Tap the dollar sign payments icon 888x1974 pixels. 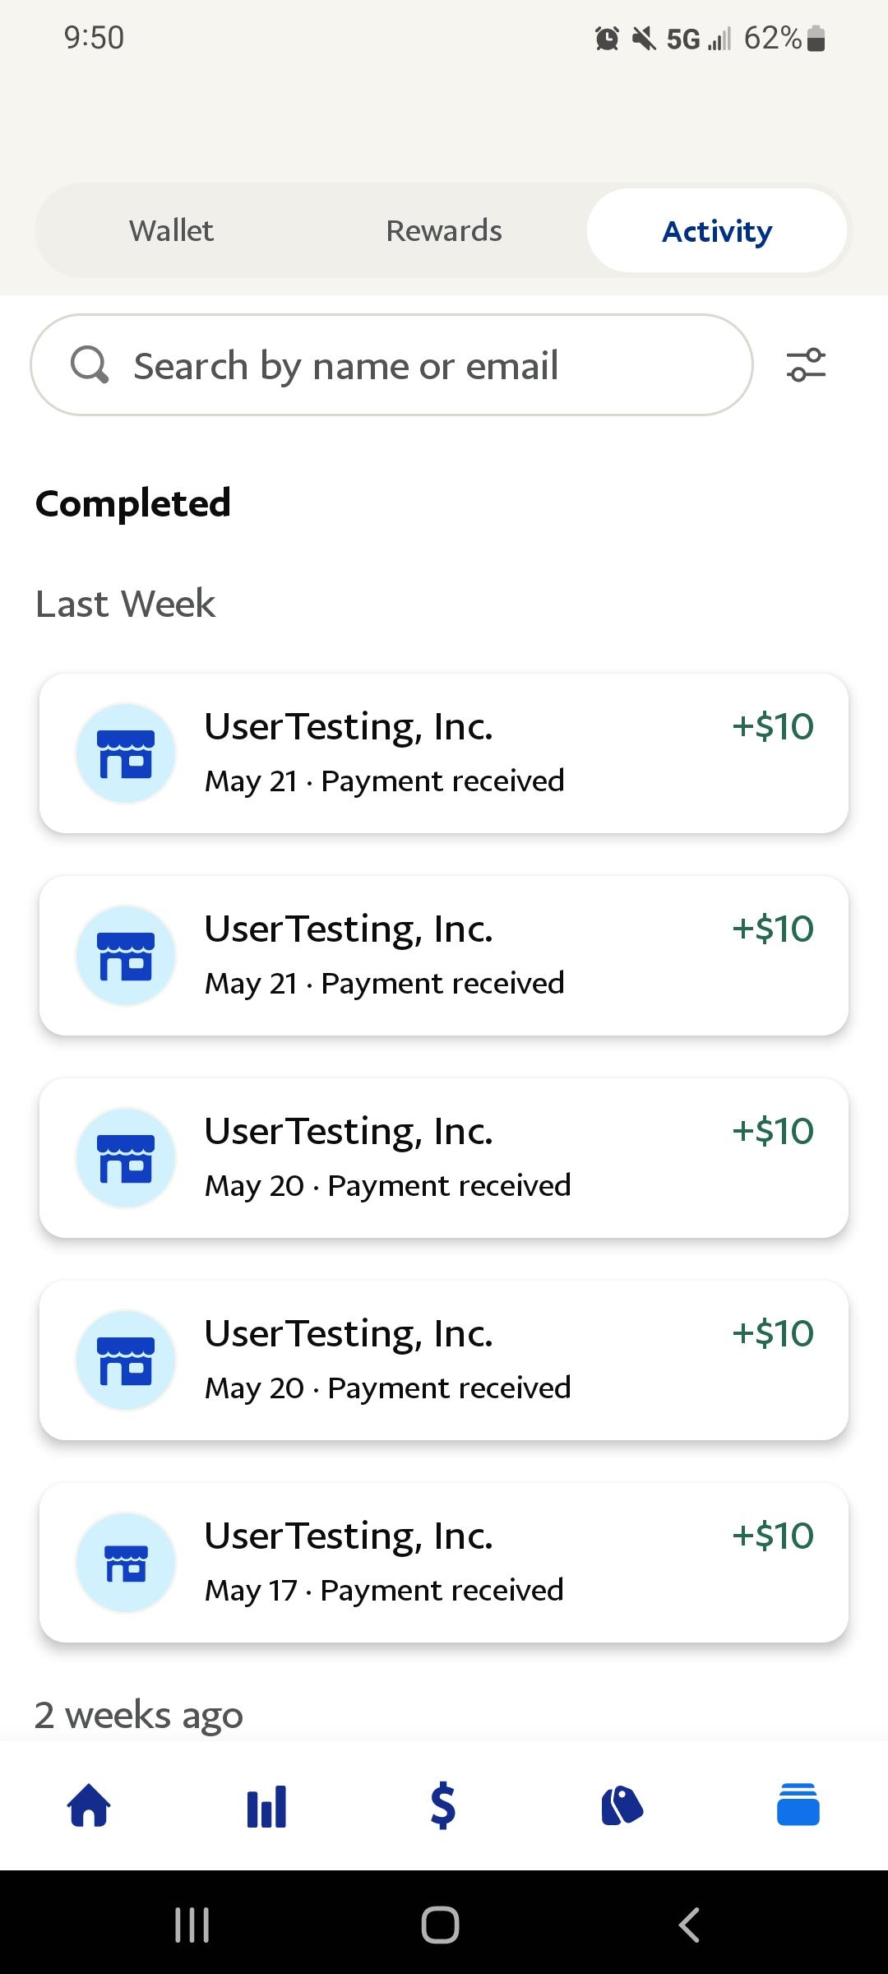tap(443, 1806)
